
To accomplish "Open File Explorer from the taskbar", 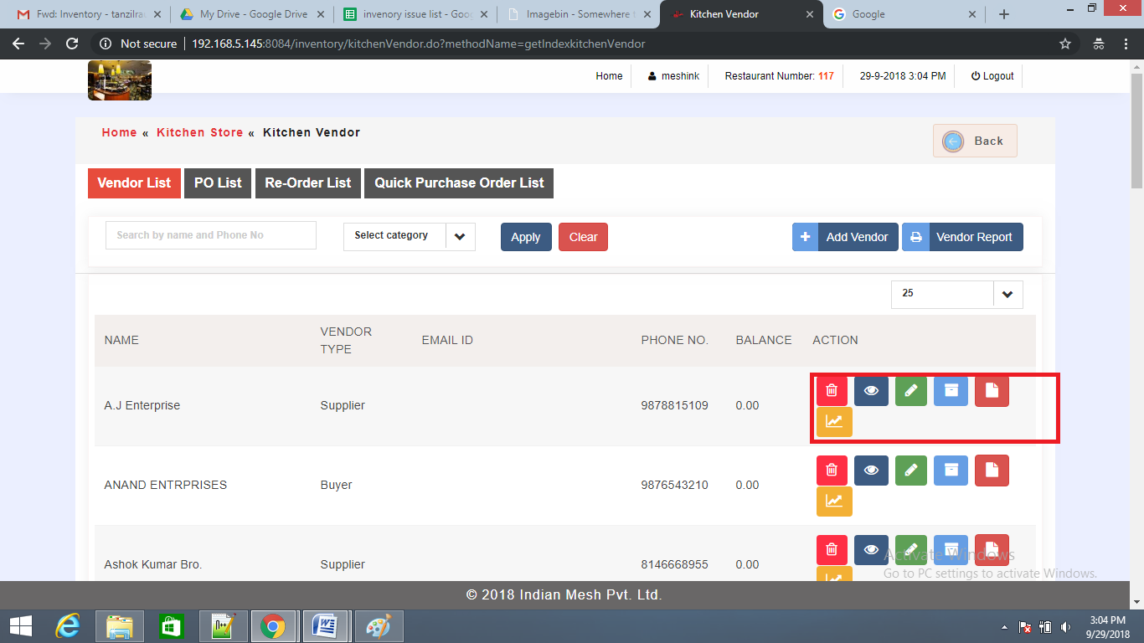I will coord(119,625).
